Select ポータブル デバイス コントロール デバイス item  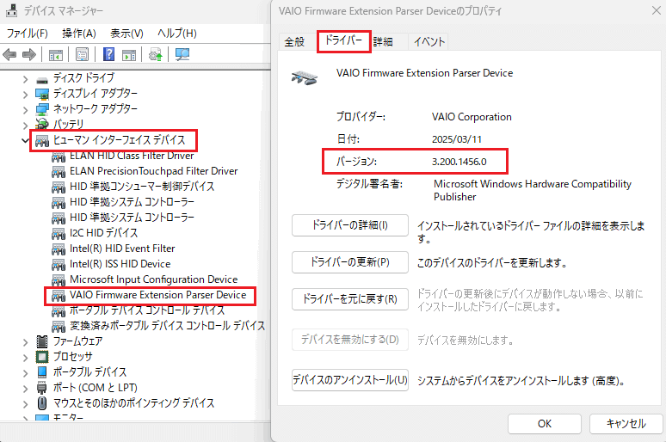[147, 310]
